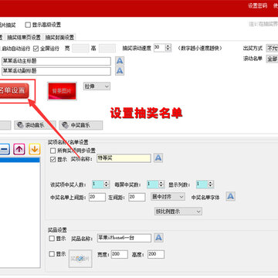Image resolution: width=278 pixels, height=278 pixels.
Task: Click the blue minus remove-prize icon
Action: 5,149
